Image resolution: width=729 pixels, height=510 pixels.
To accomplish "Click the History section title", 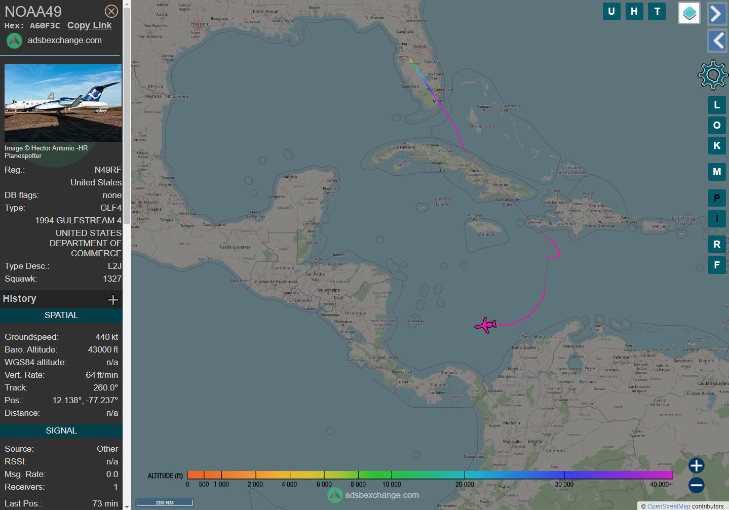I will coord(19,298).
